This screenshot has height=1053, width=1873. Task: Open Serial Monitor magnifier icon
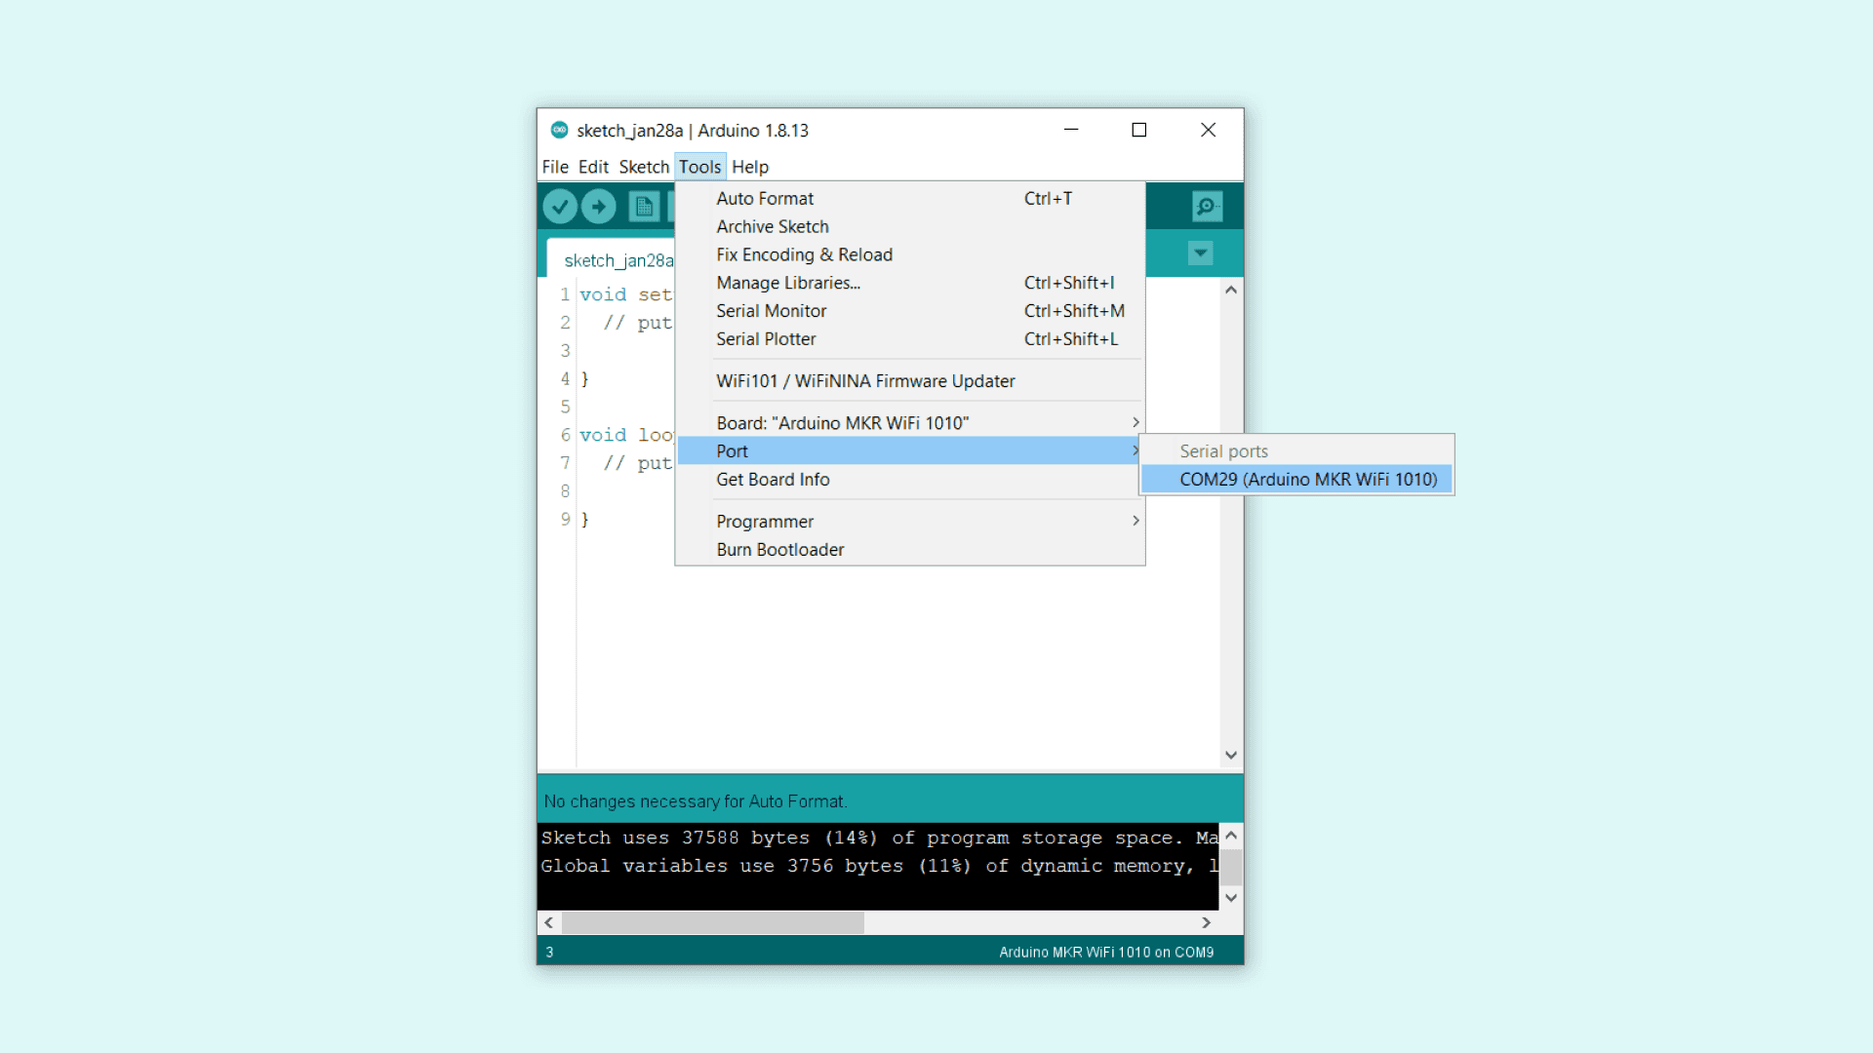click(x=1207, y=207)
